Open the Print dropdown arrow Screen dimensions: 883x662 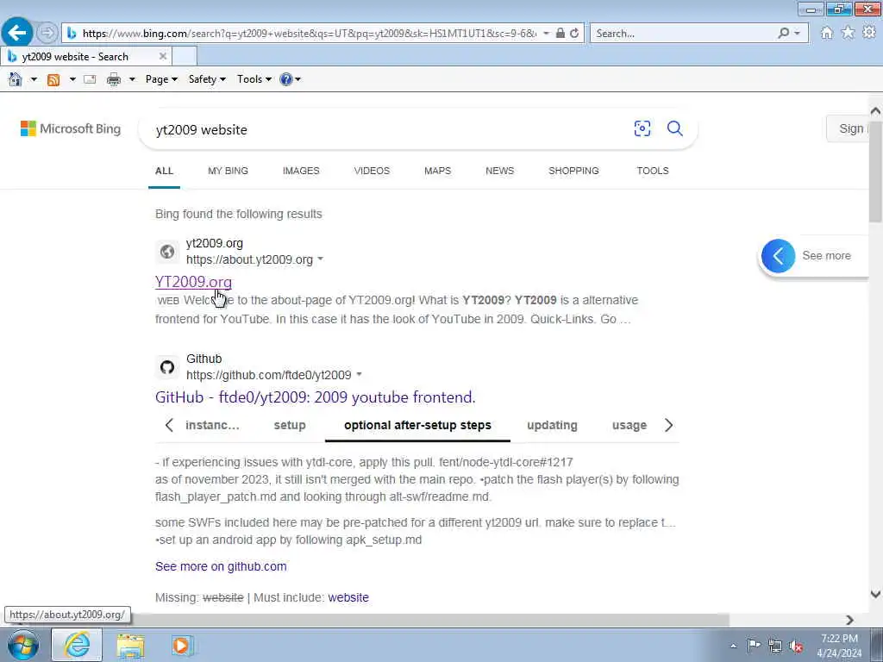click(x=132, y=79)
